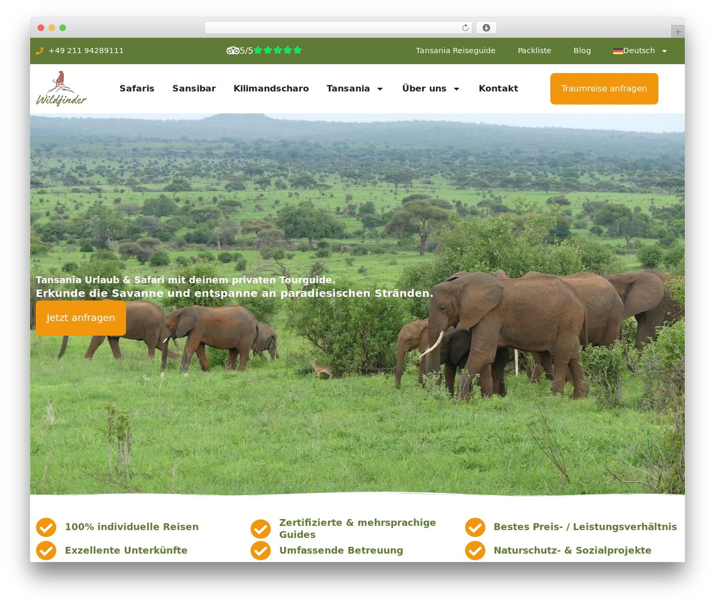Click checkmark beside Zertifizierte & mehrsprachige Guides
Image resolution: width=715 pixels, height=605 pixels.
tap(260, 529)
